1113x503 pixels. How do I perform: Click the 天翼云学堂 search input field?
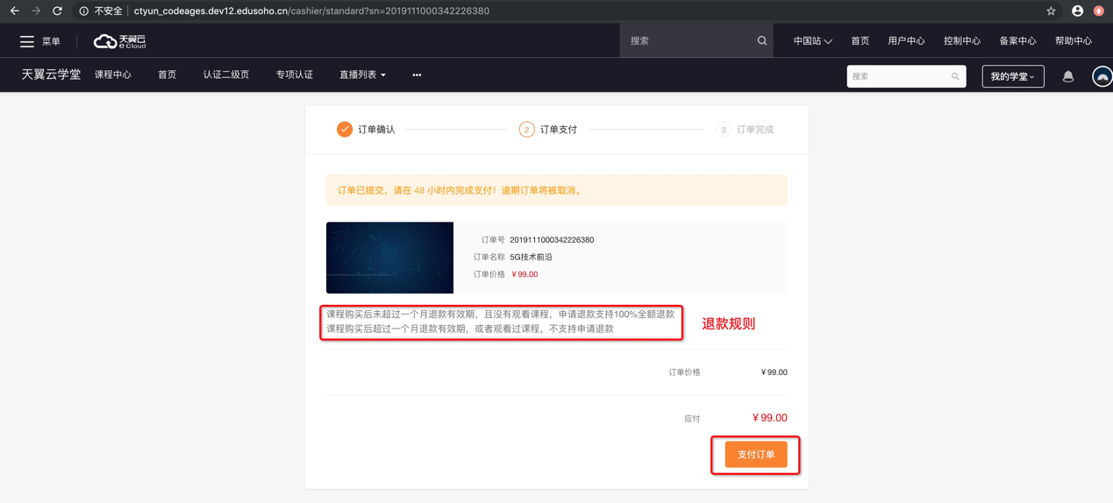click(x=899, y=76)
